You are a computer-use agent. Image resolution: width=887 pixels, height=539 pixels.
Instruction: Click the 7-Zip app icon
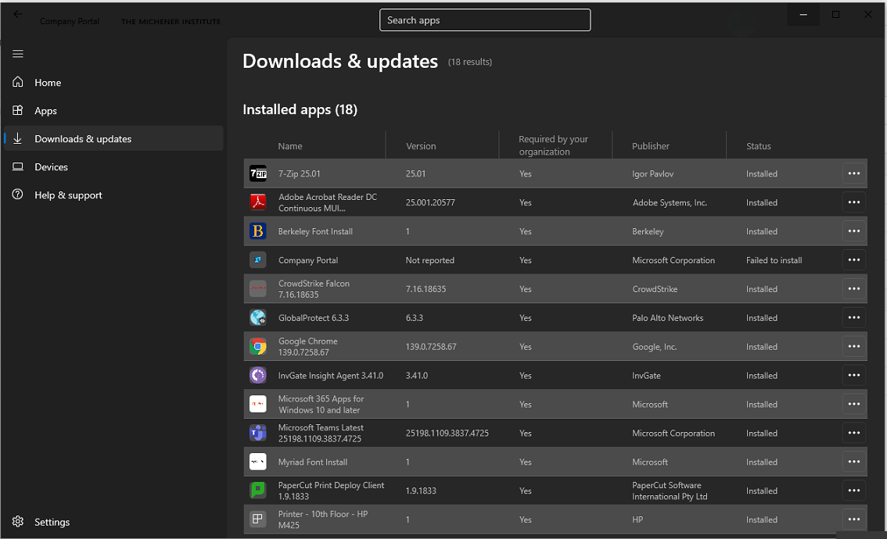coord(258,173)
